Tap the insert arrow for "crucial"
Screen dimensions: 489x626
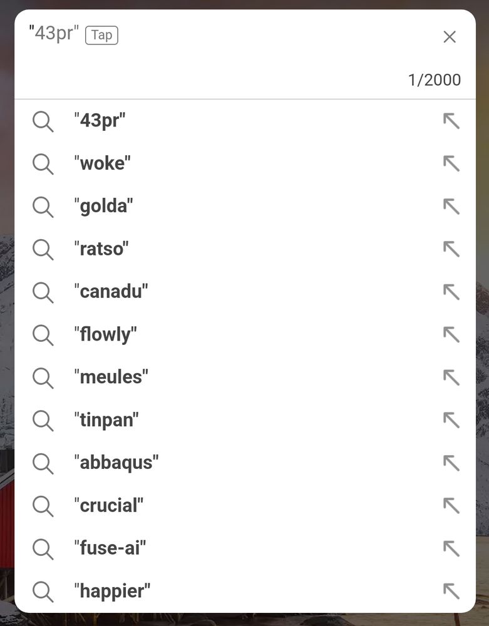coord(451,505)
